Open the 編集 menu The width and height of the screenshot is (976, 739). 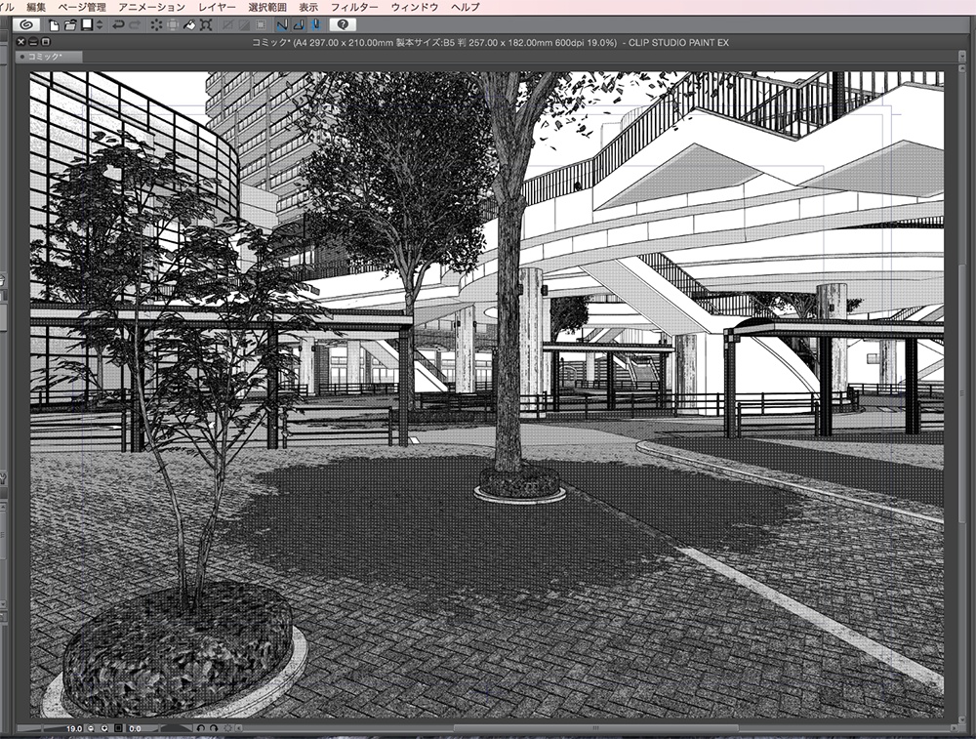click(36, 7)
